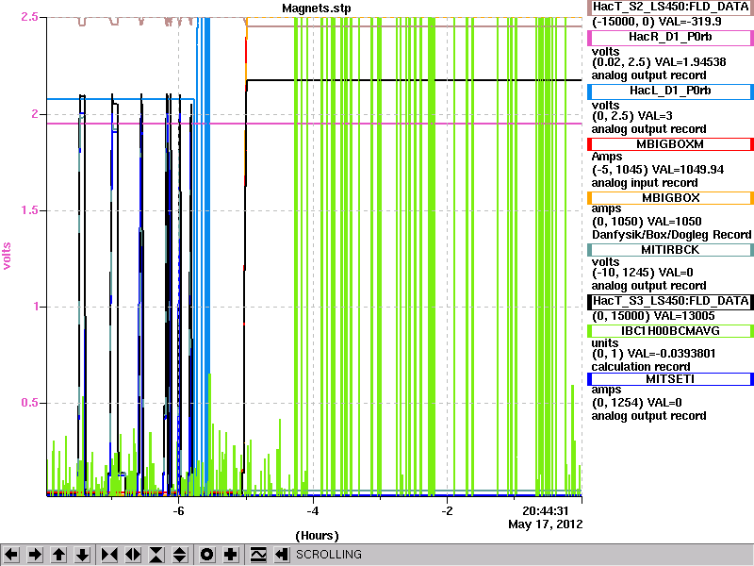
Task: Click the vertical diamond Y-axis zoom icon
Action: click(180, 555)
